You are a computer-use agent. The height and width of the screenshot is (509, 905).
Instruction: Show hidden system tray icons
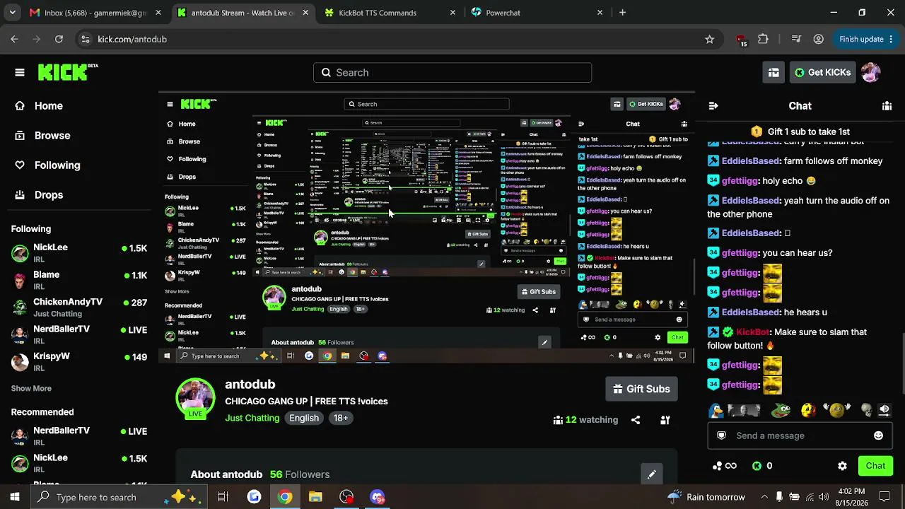[x=764, y=497]
